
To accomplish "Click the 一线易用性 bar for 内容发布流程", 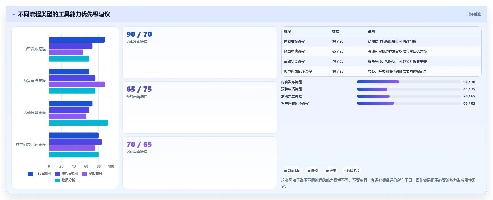I will click(x=77, y=40).
